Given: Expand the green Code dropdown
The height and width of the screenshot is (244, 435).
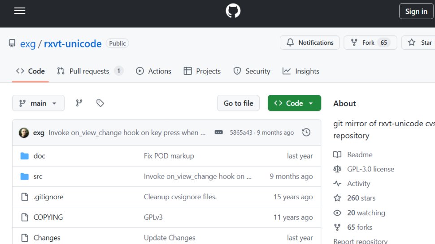Looking at the screenshot, I should coord(294,103).
